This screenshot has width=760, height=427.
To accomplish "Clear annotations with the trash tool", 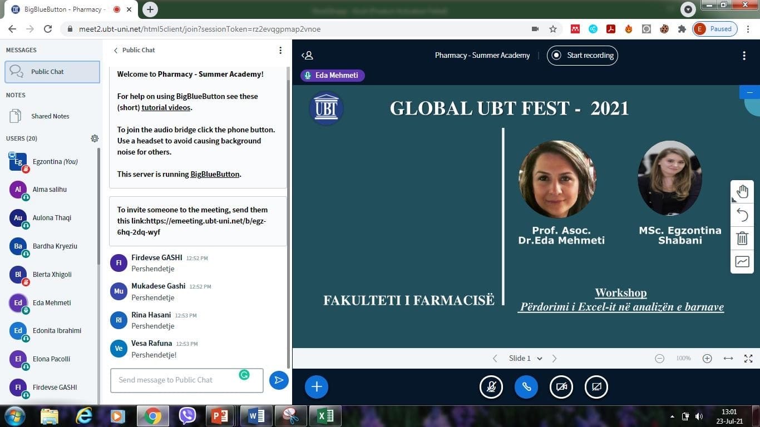I will tap(742, 238).
